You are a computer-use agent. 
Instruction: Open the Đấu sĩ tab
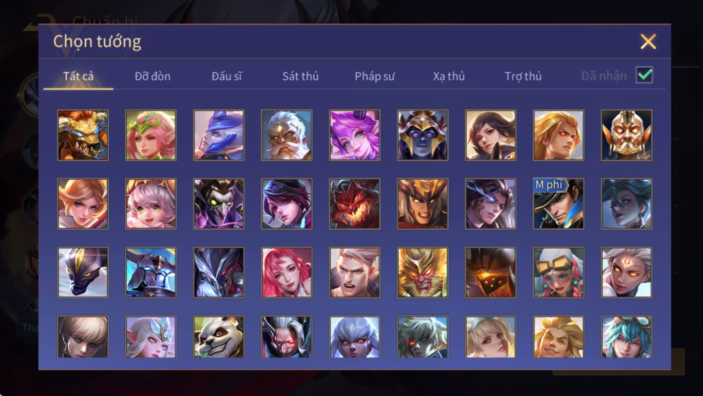coord(227,76)
